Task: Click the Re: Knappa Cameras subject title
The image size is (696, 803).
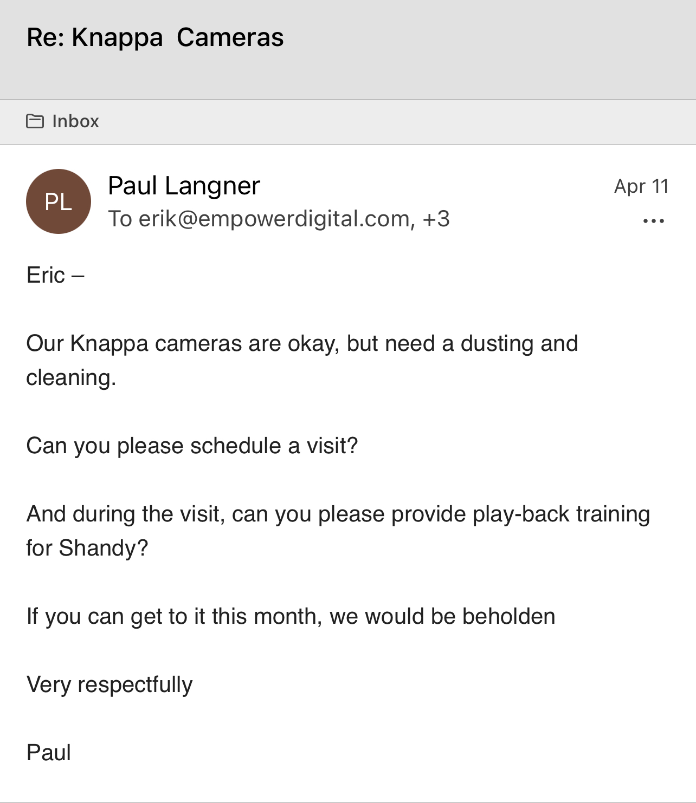Action: (155, 37)
